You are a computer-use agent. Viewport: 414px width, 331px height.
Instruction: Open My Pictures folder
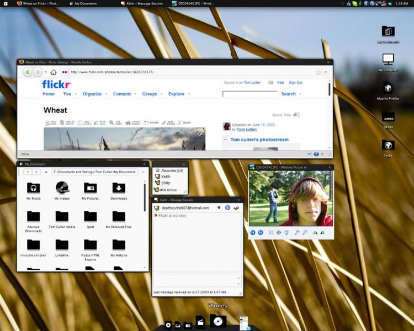click(x=91, y=190)
